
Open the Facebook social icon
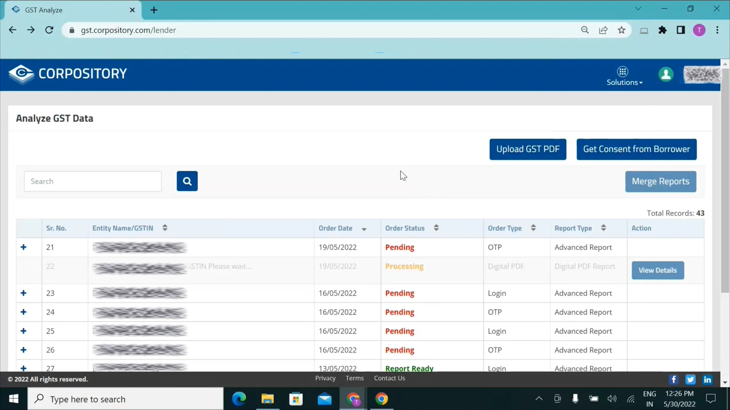coord(673,379)
